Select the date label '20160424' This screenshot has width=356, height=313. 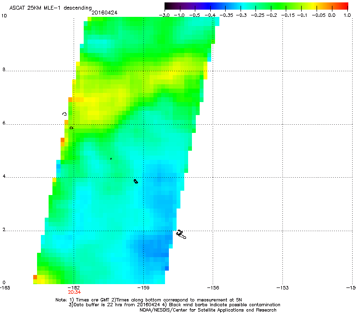coord(104,13)
